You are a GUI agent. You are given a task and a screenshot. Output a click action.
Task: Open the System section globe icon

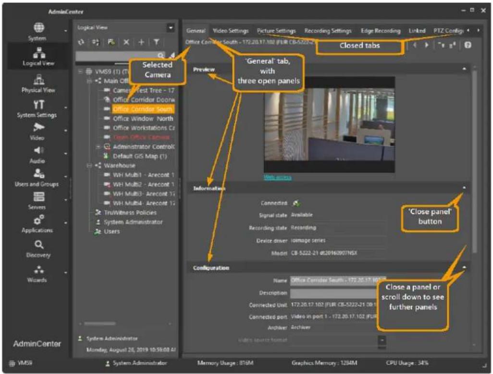tap(39, 28)
